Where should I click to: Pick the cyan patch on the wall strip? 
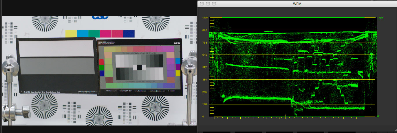(x=83, y=34)
